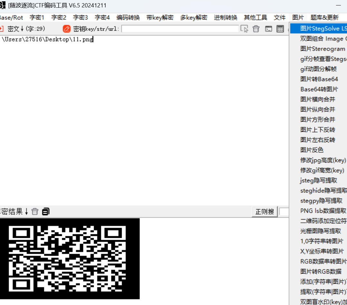
Task: Click the regex search input box
Action: [284, 212]
